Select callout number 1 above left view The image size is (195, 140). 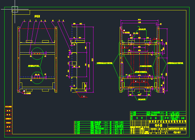click(x=24, y=21)
